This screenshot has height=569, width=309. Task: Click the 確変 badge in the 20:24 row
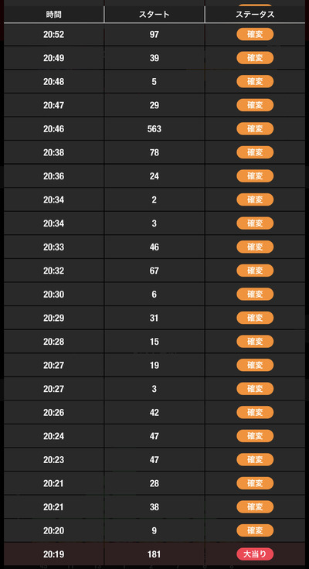click(255, 436)
